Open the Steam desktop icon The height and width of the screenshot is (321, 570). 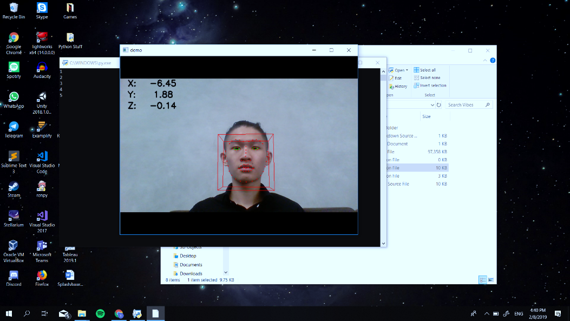tap(14, 189)
